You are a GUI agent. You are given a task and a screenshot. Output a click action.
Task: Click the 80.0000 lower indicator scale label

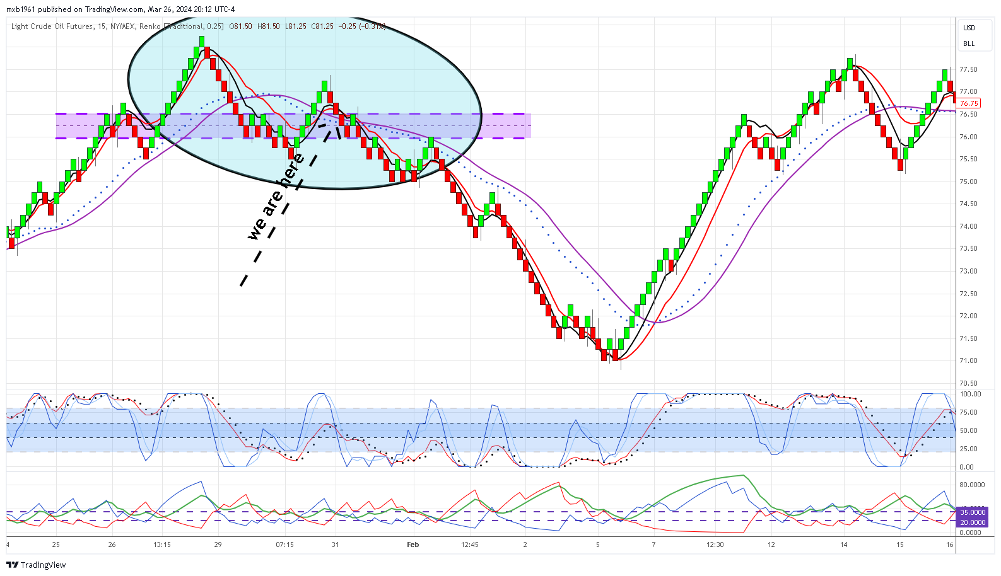972,485
